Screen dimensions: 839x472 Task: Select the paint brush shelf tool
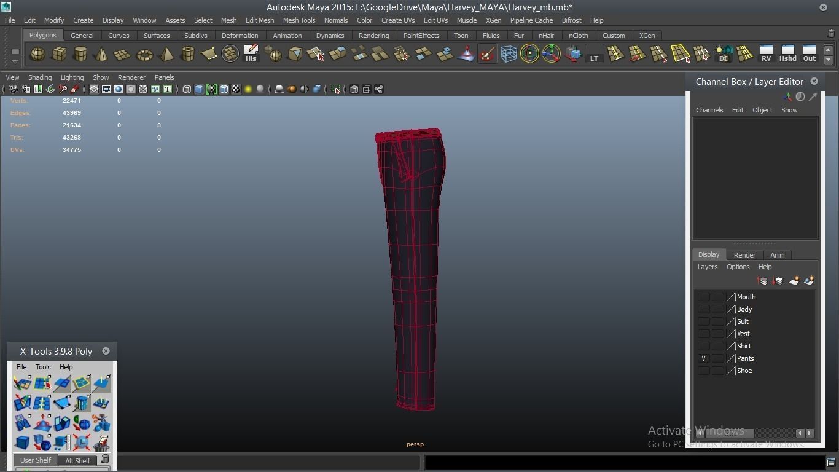(487, 54)
